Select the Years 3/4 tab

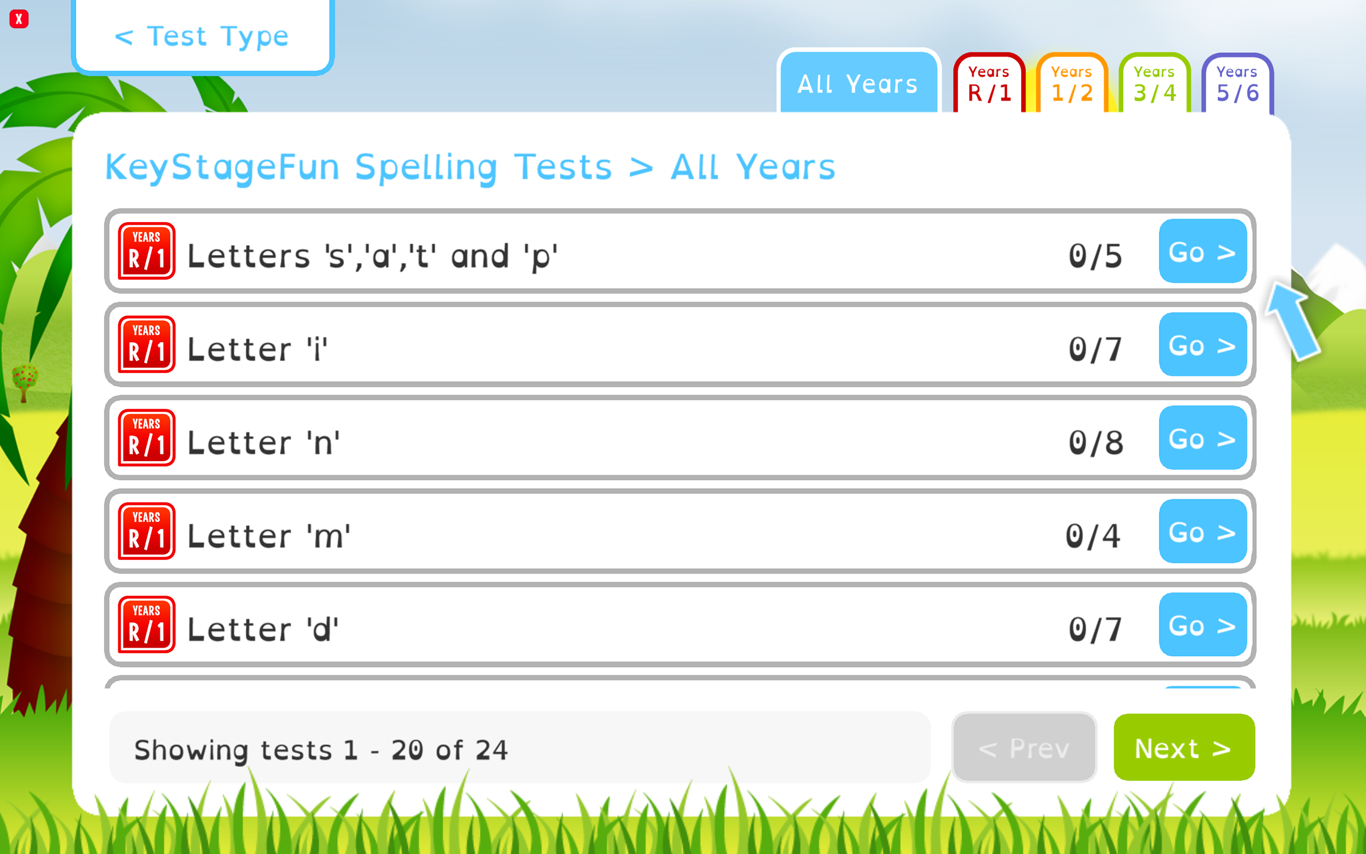tap(1153, 85)
